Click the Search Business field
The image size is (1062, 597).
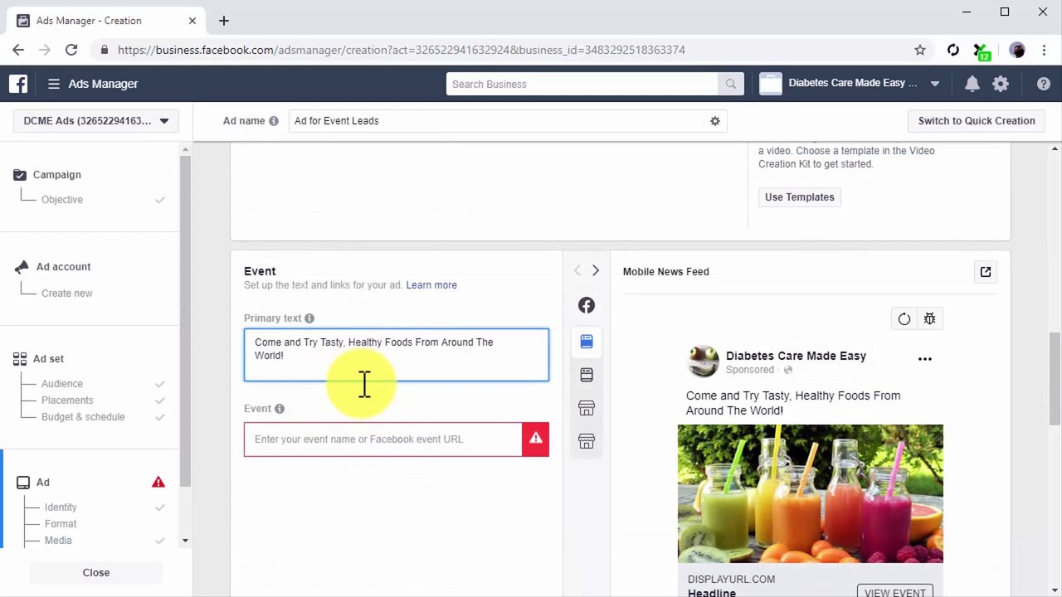tap(582, 84)
